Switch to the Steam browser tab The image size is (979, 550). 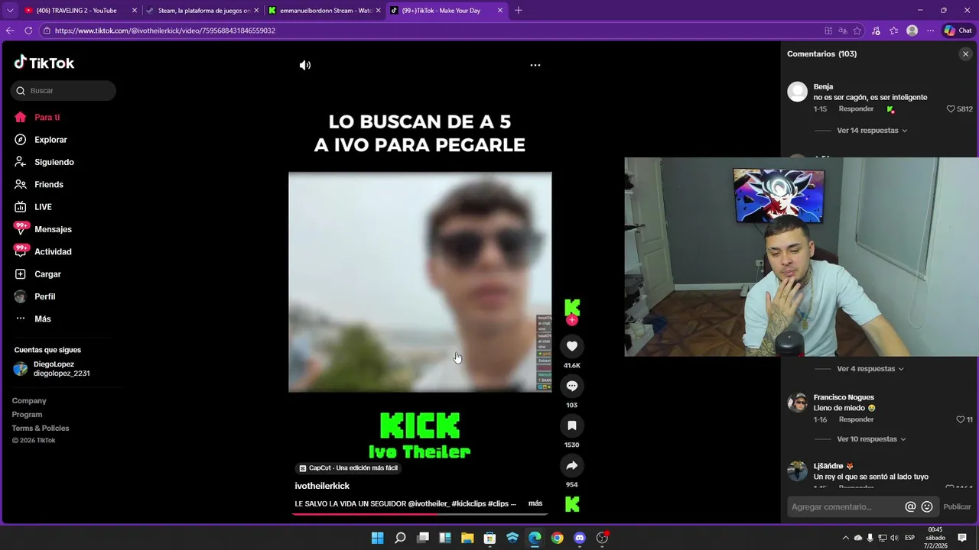pos(203,11)
